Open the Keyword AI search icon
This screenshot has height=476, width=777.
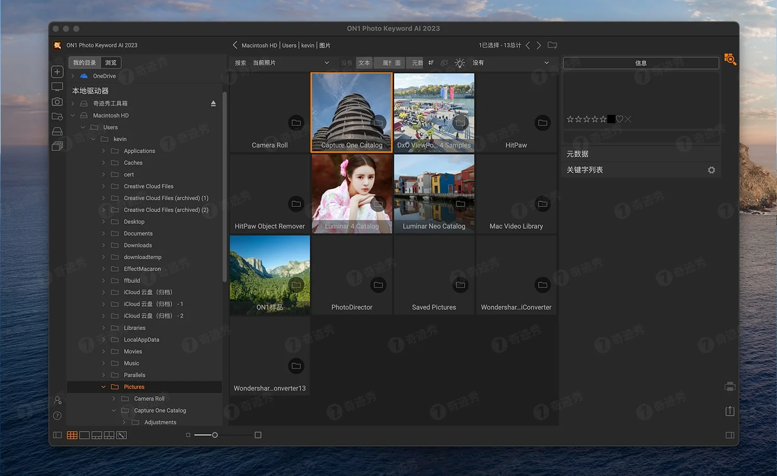pyautogui.click(x=730, y=59)
